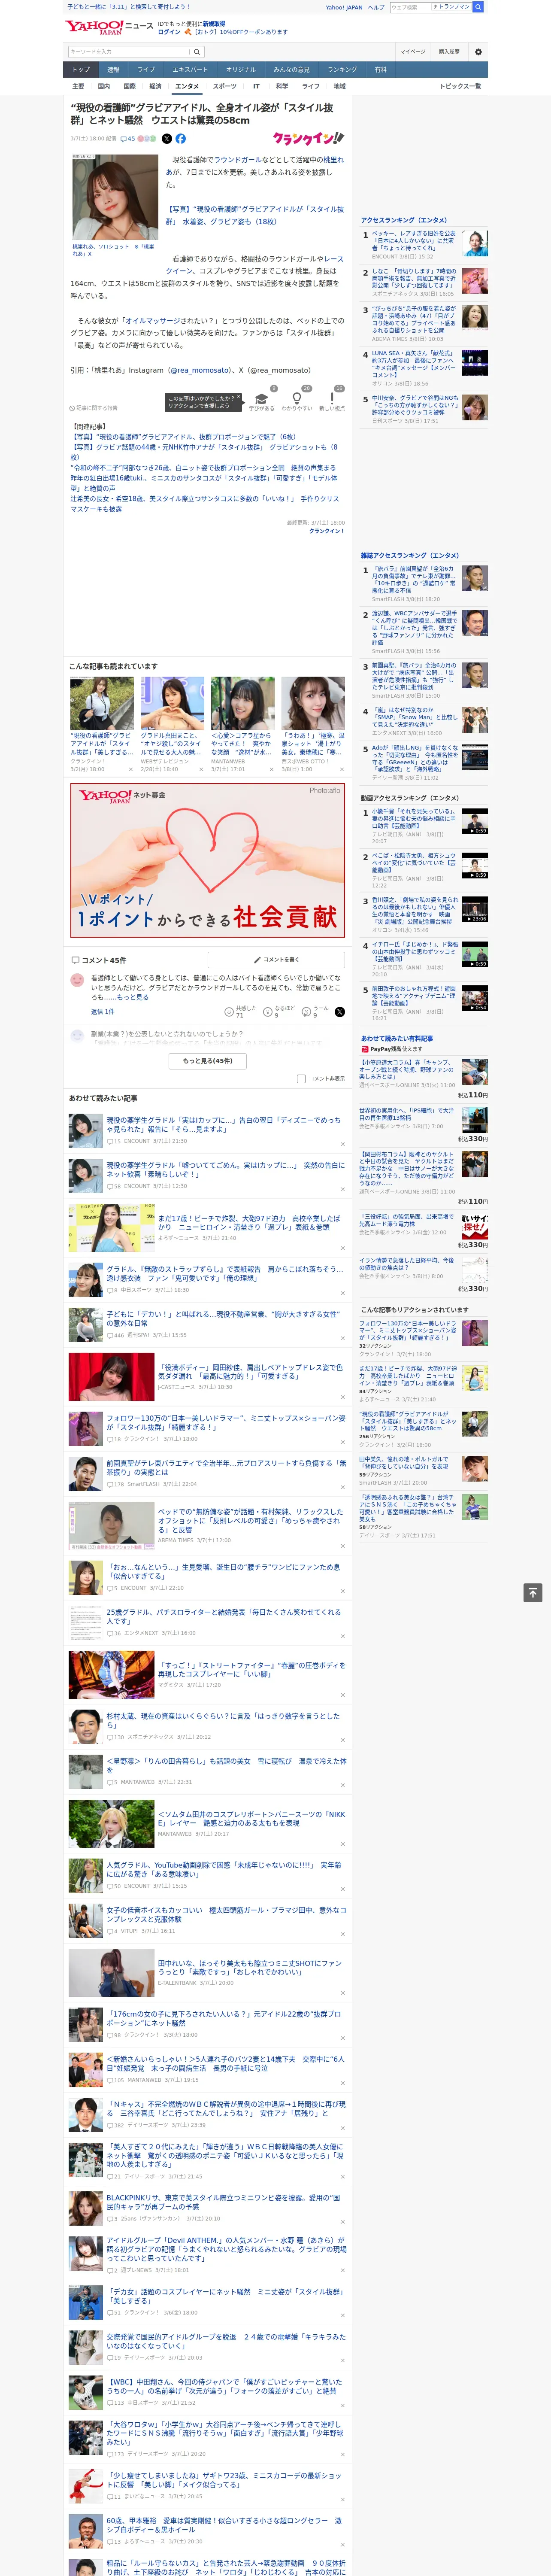This screenshot has width=551, height=2576.
Task: React with わかりやすい lightbulb icon
Action: point(296,399)
